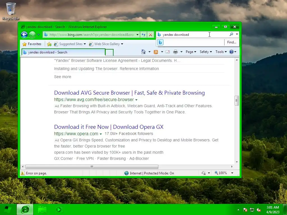287x215 pixels.
Task: Go to Home page icon
Action: [x=143, y=52]
